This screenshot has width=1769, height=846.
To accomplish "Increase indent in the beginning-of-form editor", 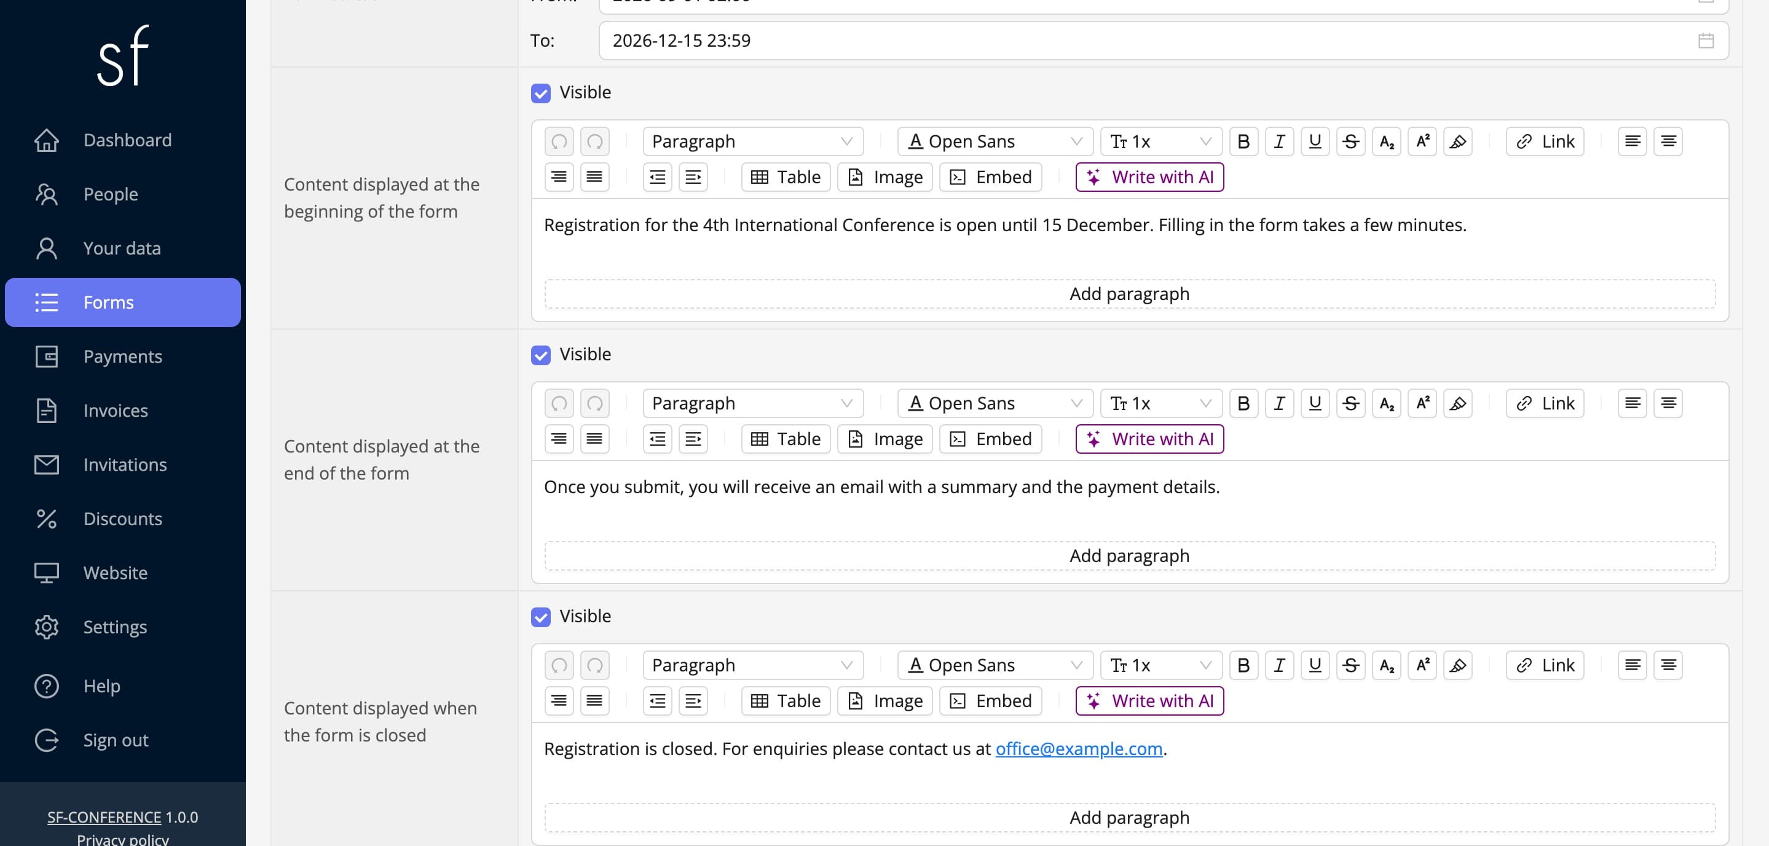I will [693, 177].
